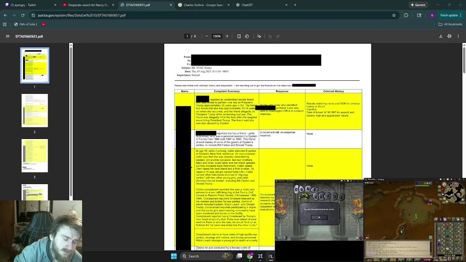This screenshot has width=466, height=262.
Task: Click the Gemini button
Action: (418, 5)
